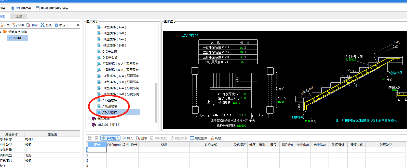Click 踏步段总高 value 1800 in drawing
Image resolution: width=407 pixels, height=168 pixels.
(x=244, y=98)
